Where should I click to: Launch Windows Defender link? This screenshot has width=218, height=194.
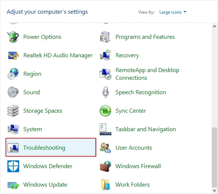(48, 166)
